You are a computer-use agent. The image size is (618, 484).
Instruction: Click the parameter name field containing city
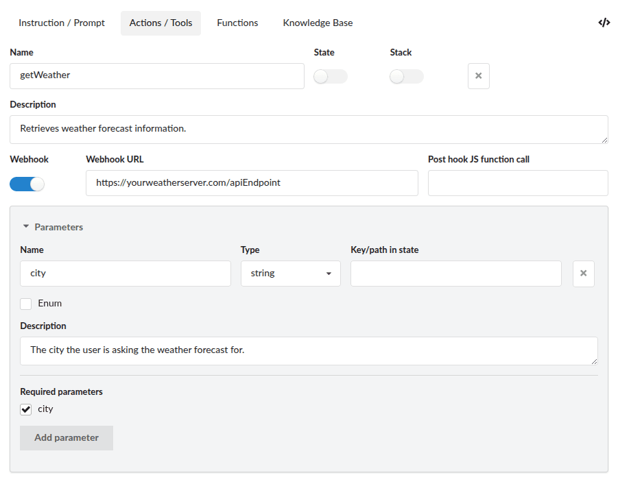coord(126,274)
